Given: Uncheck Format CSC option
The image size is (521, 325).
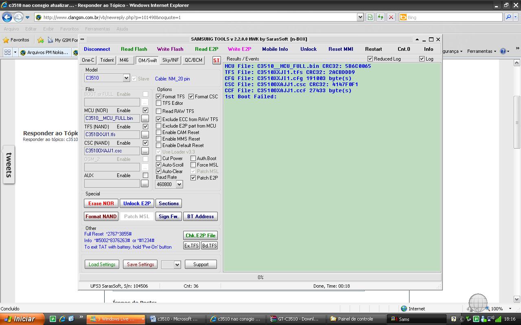Looking at the screenshot, I should tap(191, 97).
